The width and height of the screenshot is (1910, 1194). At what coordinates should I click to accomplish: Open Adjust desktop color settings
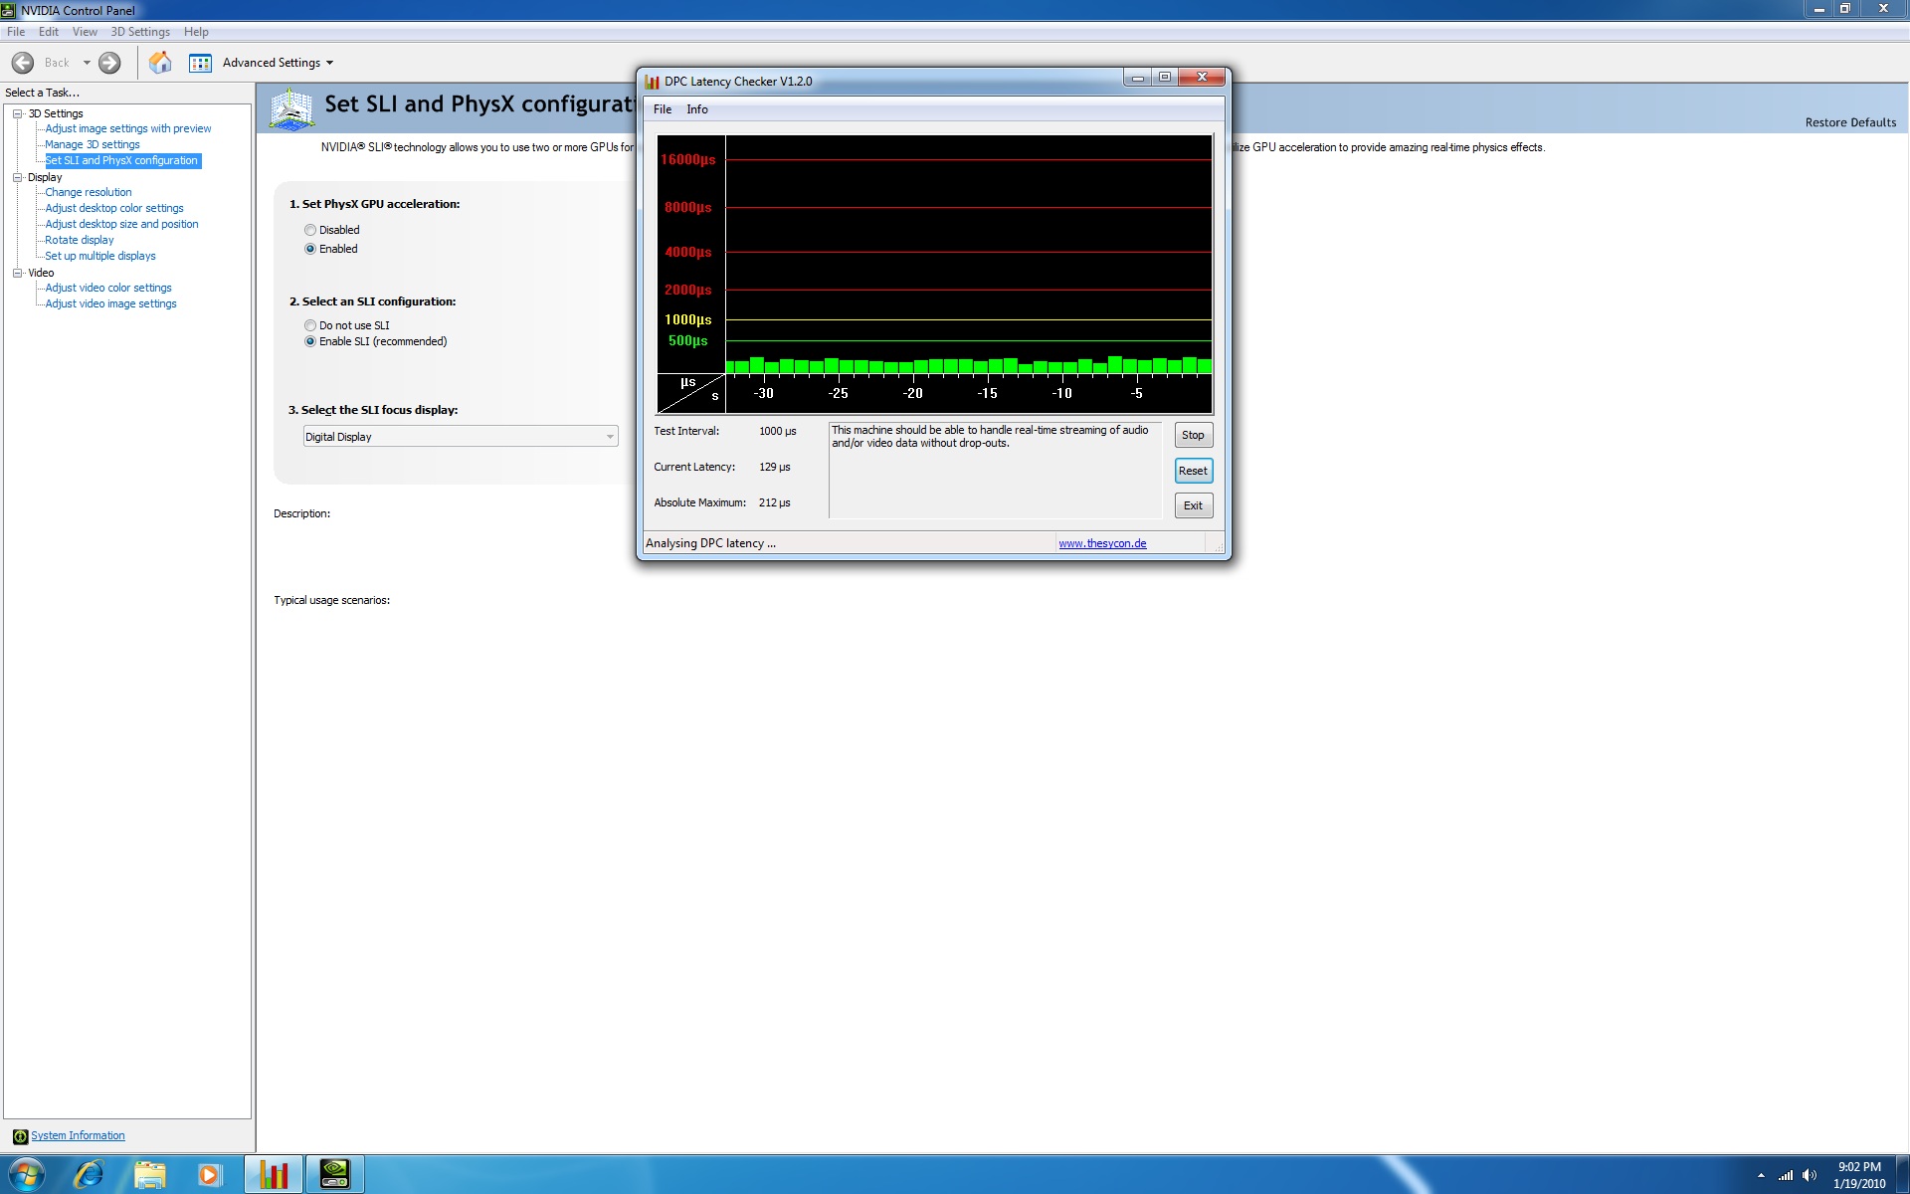coord(114,208)
